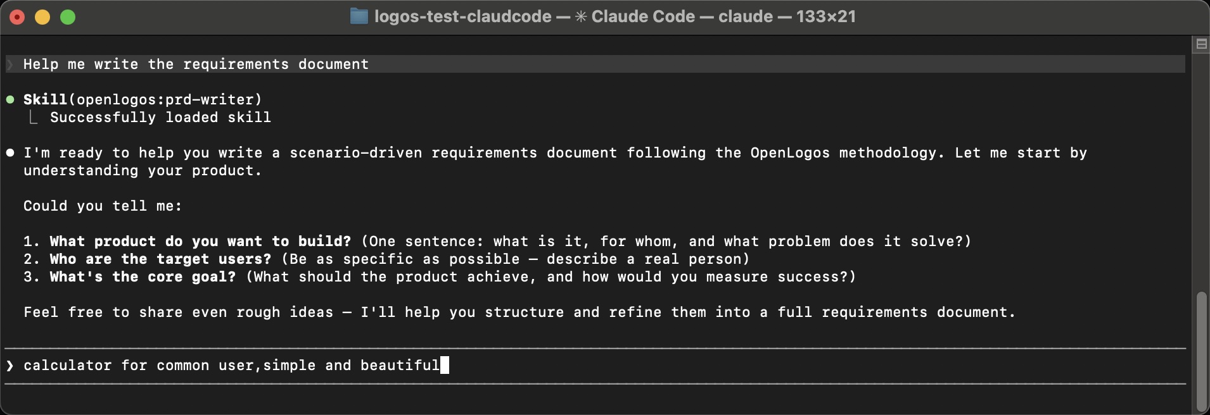This screenshot has width=1210, height=415.
Task: Select the Skill(openlogos:prd-writer) label
Action: (x=142, y=99)
